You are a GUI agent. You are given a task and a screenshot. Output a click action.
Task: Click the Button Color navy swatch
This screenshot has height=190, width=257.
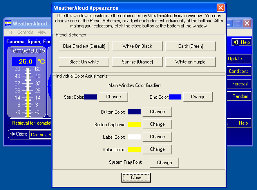click(134, 112)
